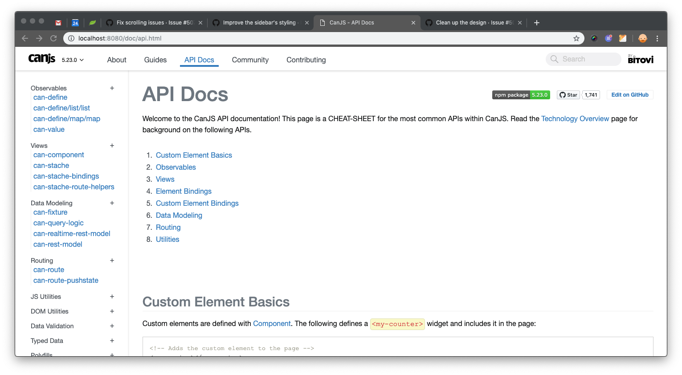Open the Component link in paragraph

(272, 324)
